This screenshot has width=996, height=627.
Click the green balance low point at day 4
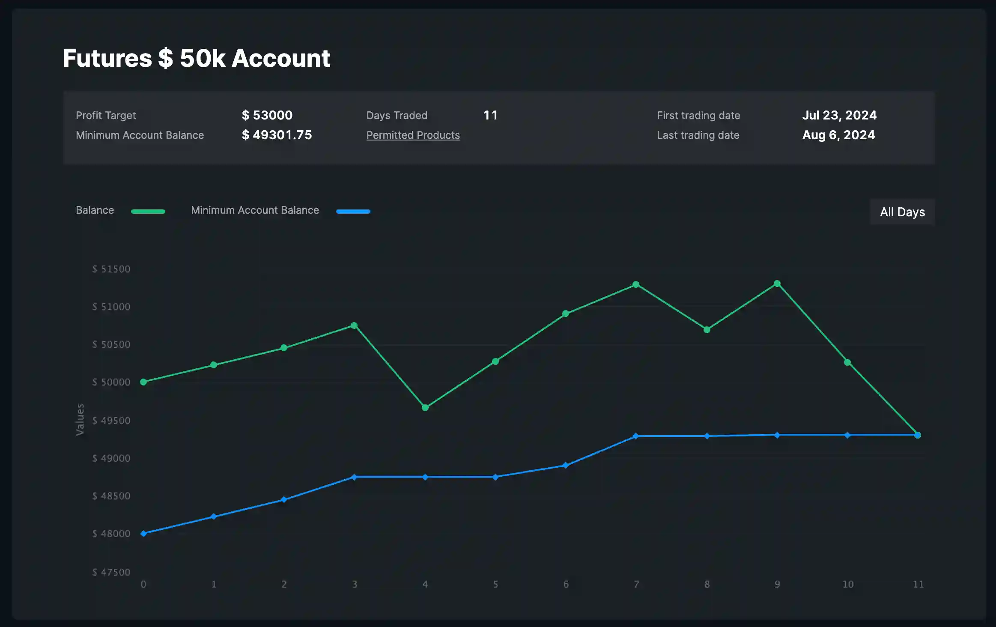coord(425,408)
